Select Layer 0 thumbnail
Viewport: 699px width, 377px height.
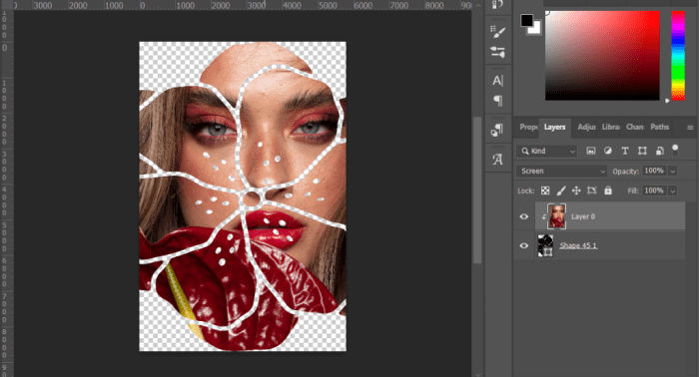coord(556,216)
